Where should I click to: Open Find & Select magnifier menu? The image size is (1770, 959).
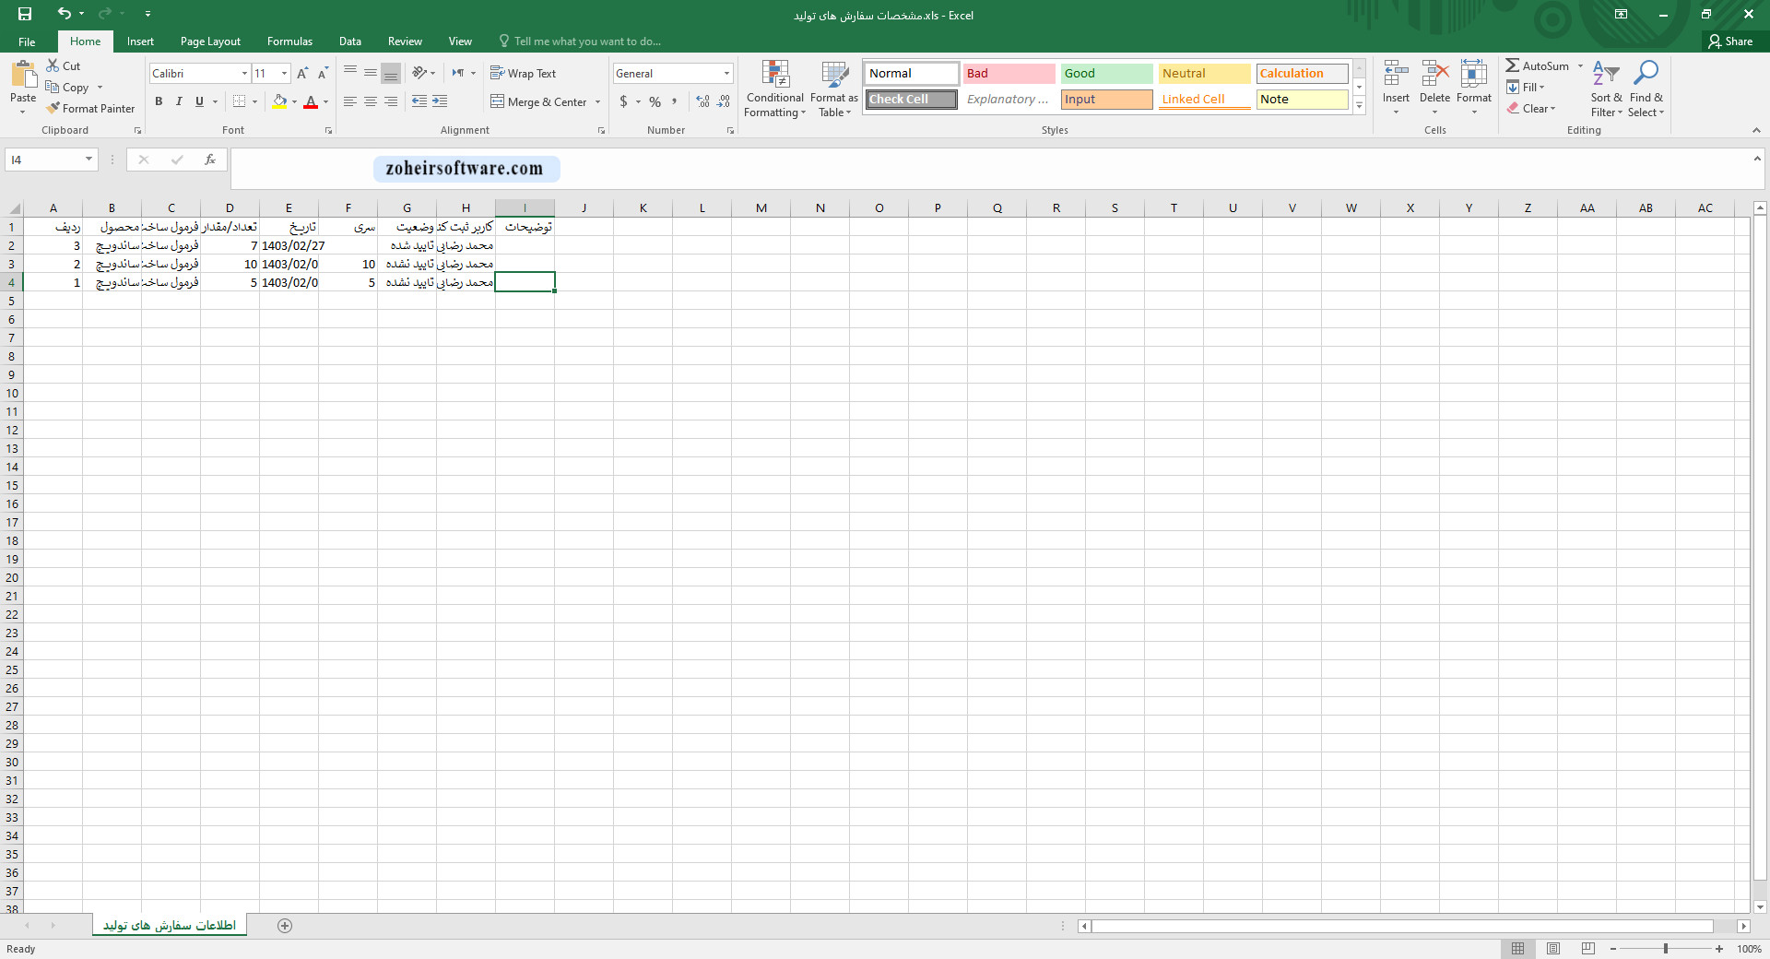pos(1646,89)
